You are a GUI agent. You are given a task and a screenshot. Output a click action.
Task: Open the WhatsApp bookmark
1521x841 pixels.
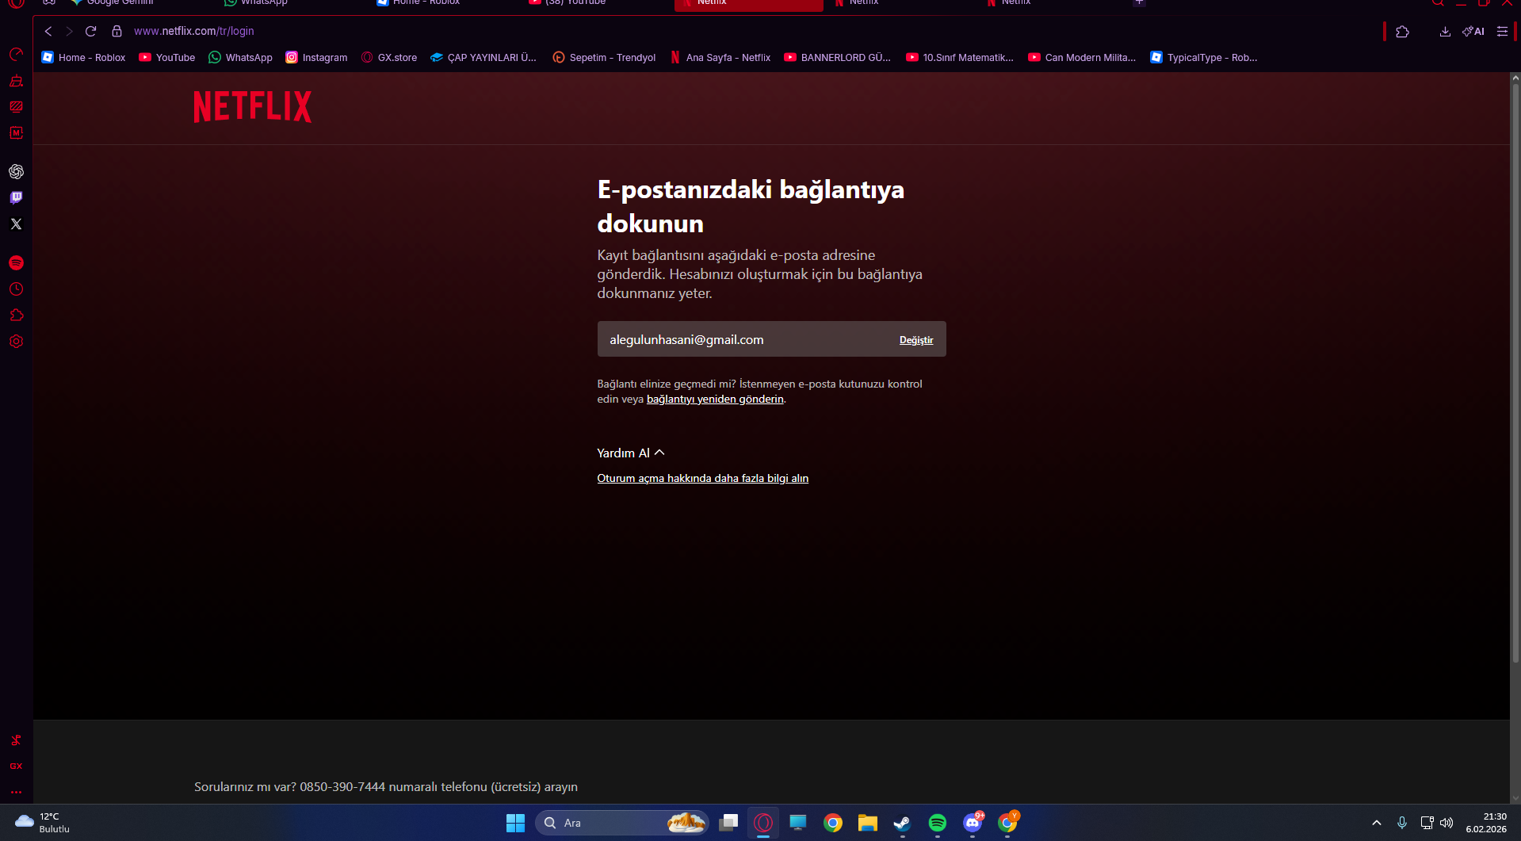click(240, 57)
